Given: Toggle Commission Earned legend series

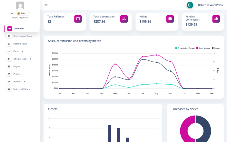Looking at the screenshot, I should click(x=185, y=48).
